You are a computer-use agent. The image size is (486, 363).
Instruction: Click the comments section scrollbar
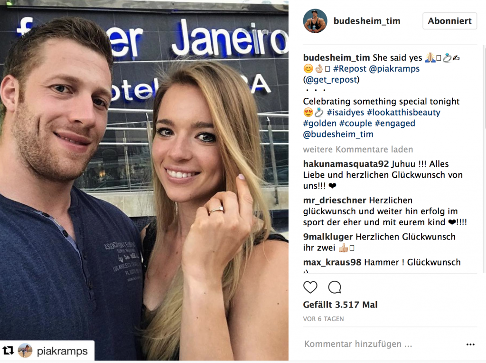(x=484, y=87)
